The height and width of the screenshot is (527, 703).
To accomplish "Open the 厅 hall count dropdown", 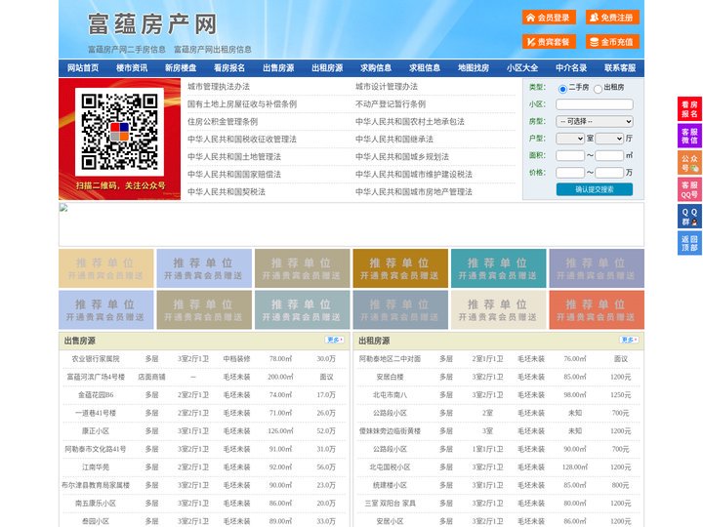I will click(609, 139).
